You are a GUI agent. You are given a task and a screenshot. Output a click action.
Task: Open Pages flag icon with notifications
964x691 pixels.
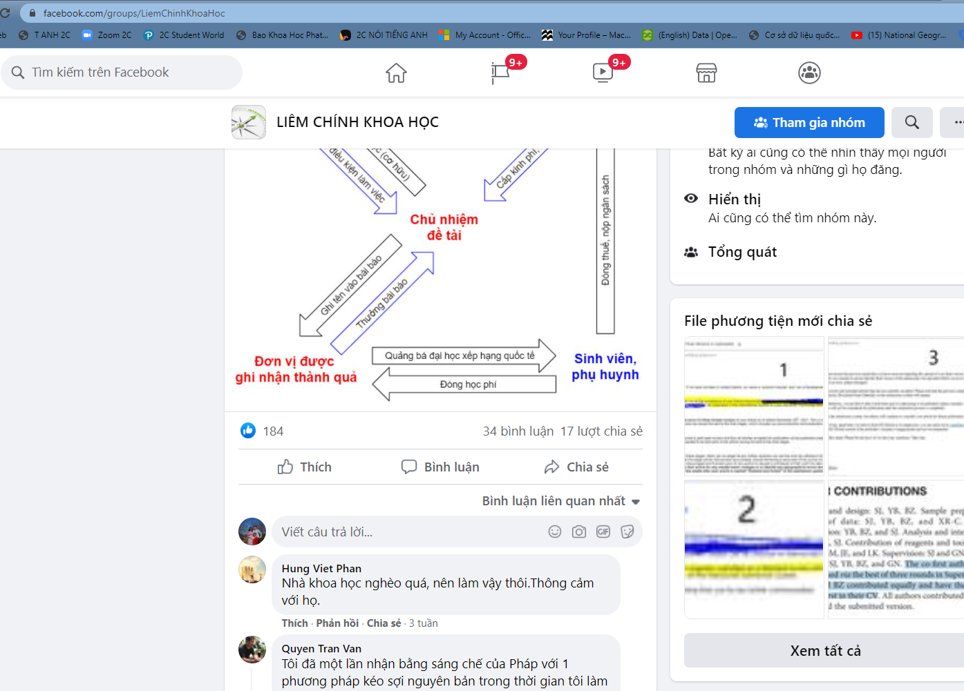click(x=500, y=72)
